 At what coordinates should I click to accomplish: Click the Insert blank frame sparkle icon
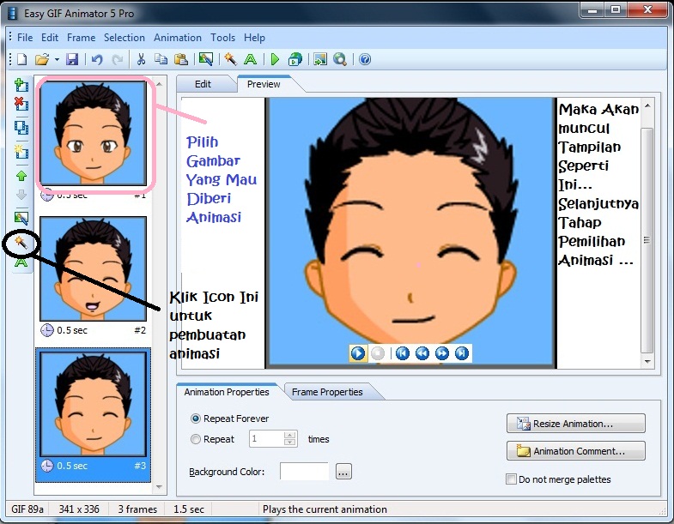pyautogui.click(x=21, y=152)
